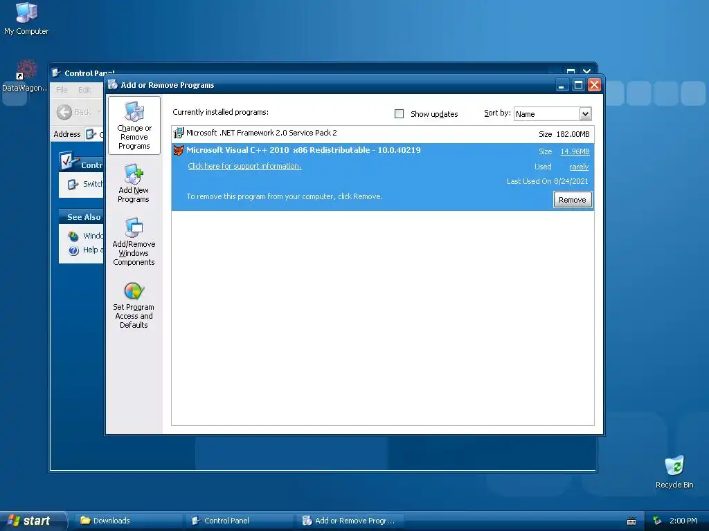Expand the Sort by dropdown arrow
Screen dimensions: 709x531
click(585, 114)
